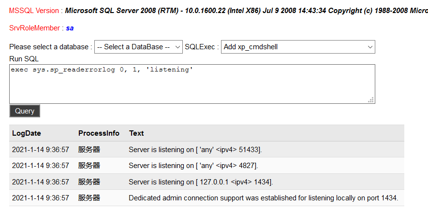This screenshot has height=211, width=428.
Task: Click the LogDate column header
Action: click(x=27, y=133)
